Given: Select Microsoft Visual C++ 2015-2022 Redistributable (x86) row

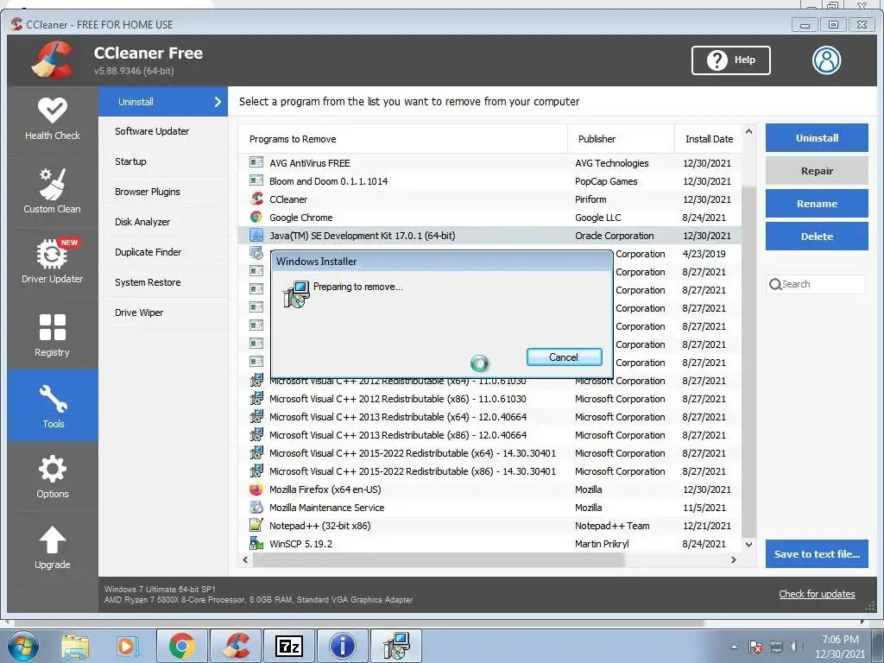Looking at the screenshot, I should pos(489,471).
